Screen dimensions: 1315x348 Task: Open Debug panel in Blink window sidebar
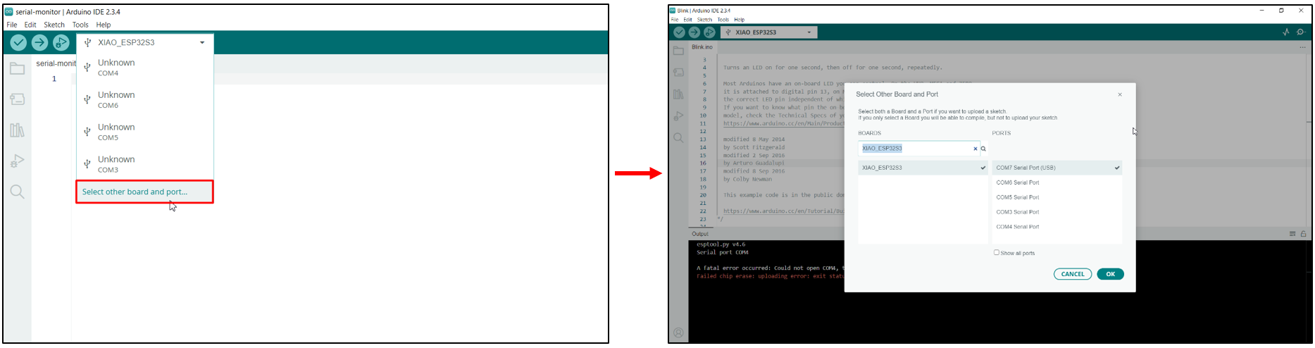click(678, 116)
